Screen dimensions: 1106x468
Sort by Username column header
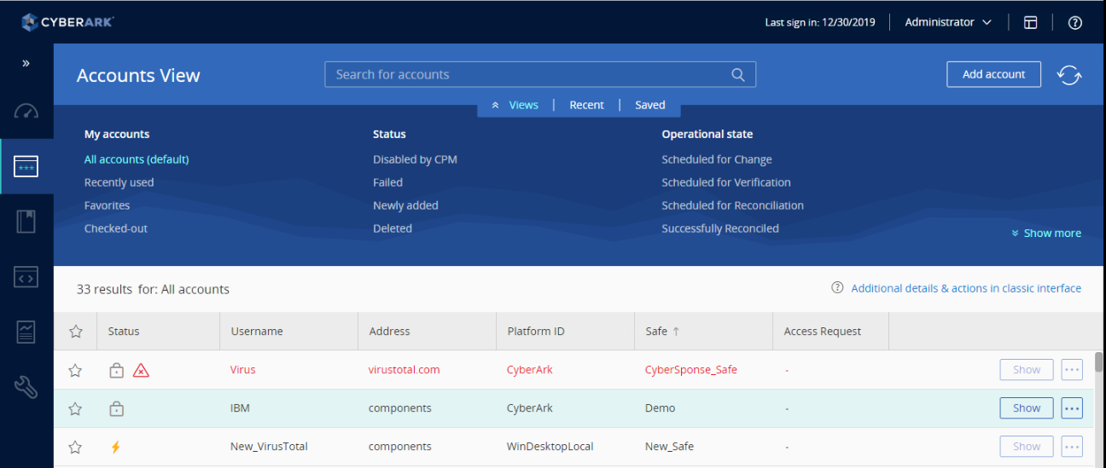click(288, 331)
